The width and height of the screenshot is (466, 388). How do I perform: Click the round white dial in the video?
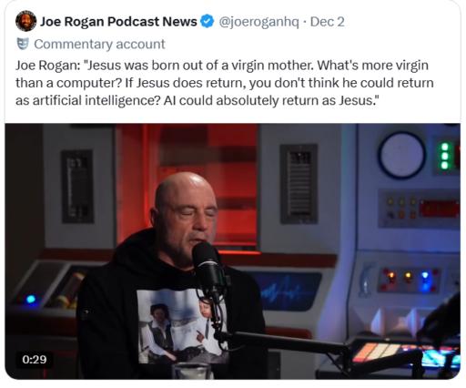pyautogui.click(x=401, y=156)
